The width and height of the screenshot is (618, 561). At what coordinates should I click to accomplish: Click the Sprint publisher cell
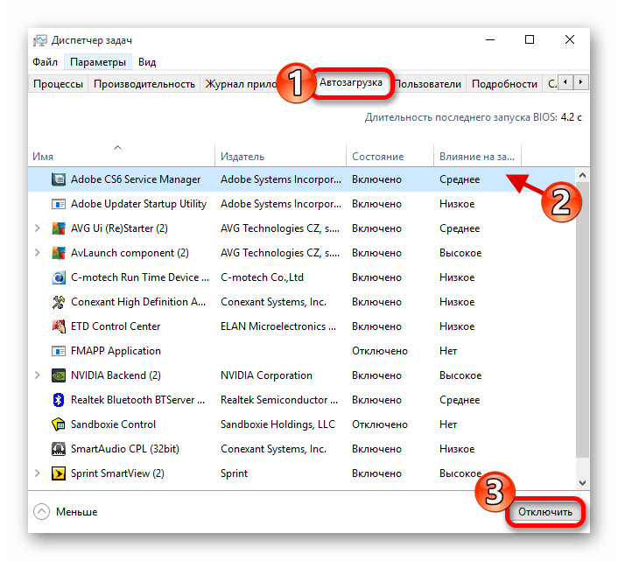(234, 473)
